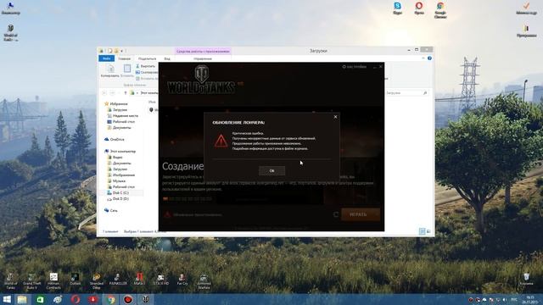Click Chrome icon on taskbar

coord(110,299)
